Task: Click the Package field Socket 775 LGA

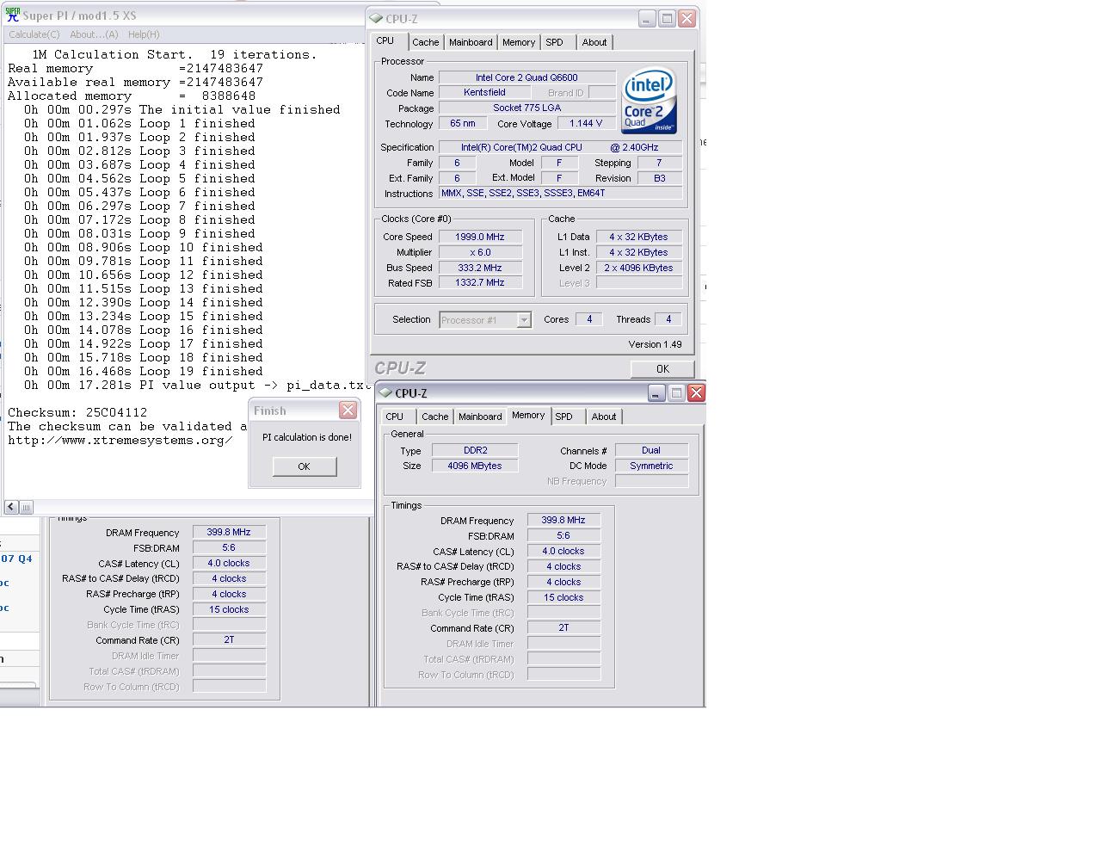Action: 526,108
